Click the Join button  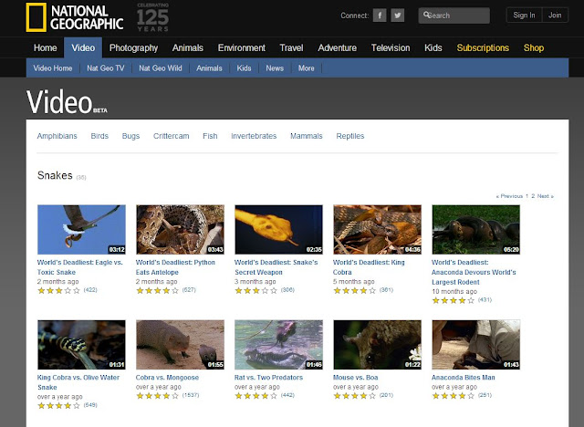(555, 16)
